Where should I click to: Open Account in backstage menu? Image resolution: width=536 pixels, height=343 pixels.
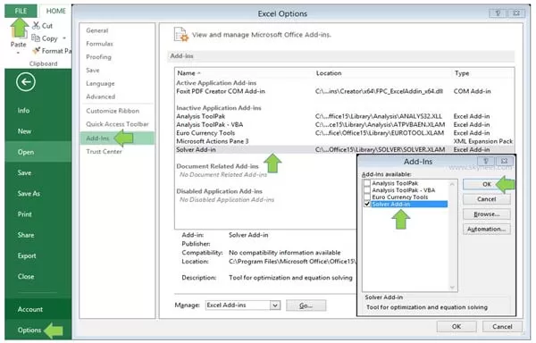[38, 309]
